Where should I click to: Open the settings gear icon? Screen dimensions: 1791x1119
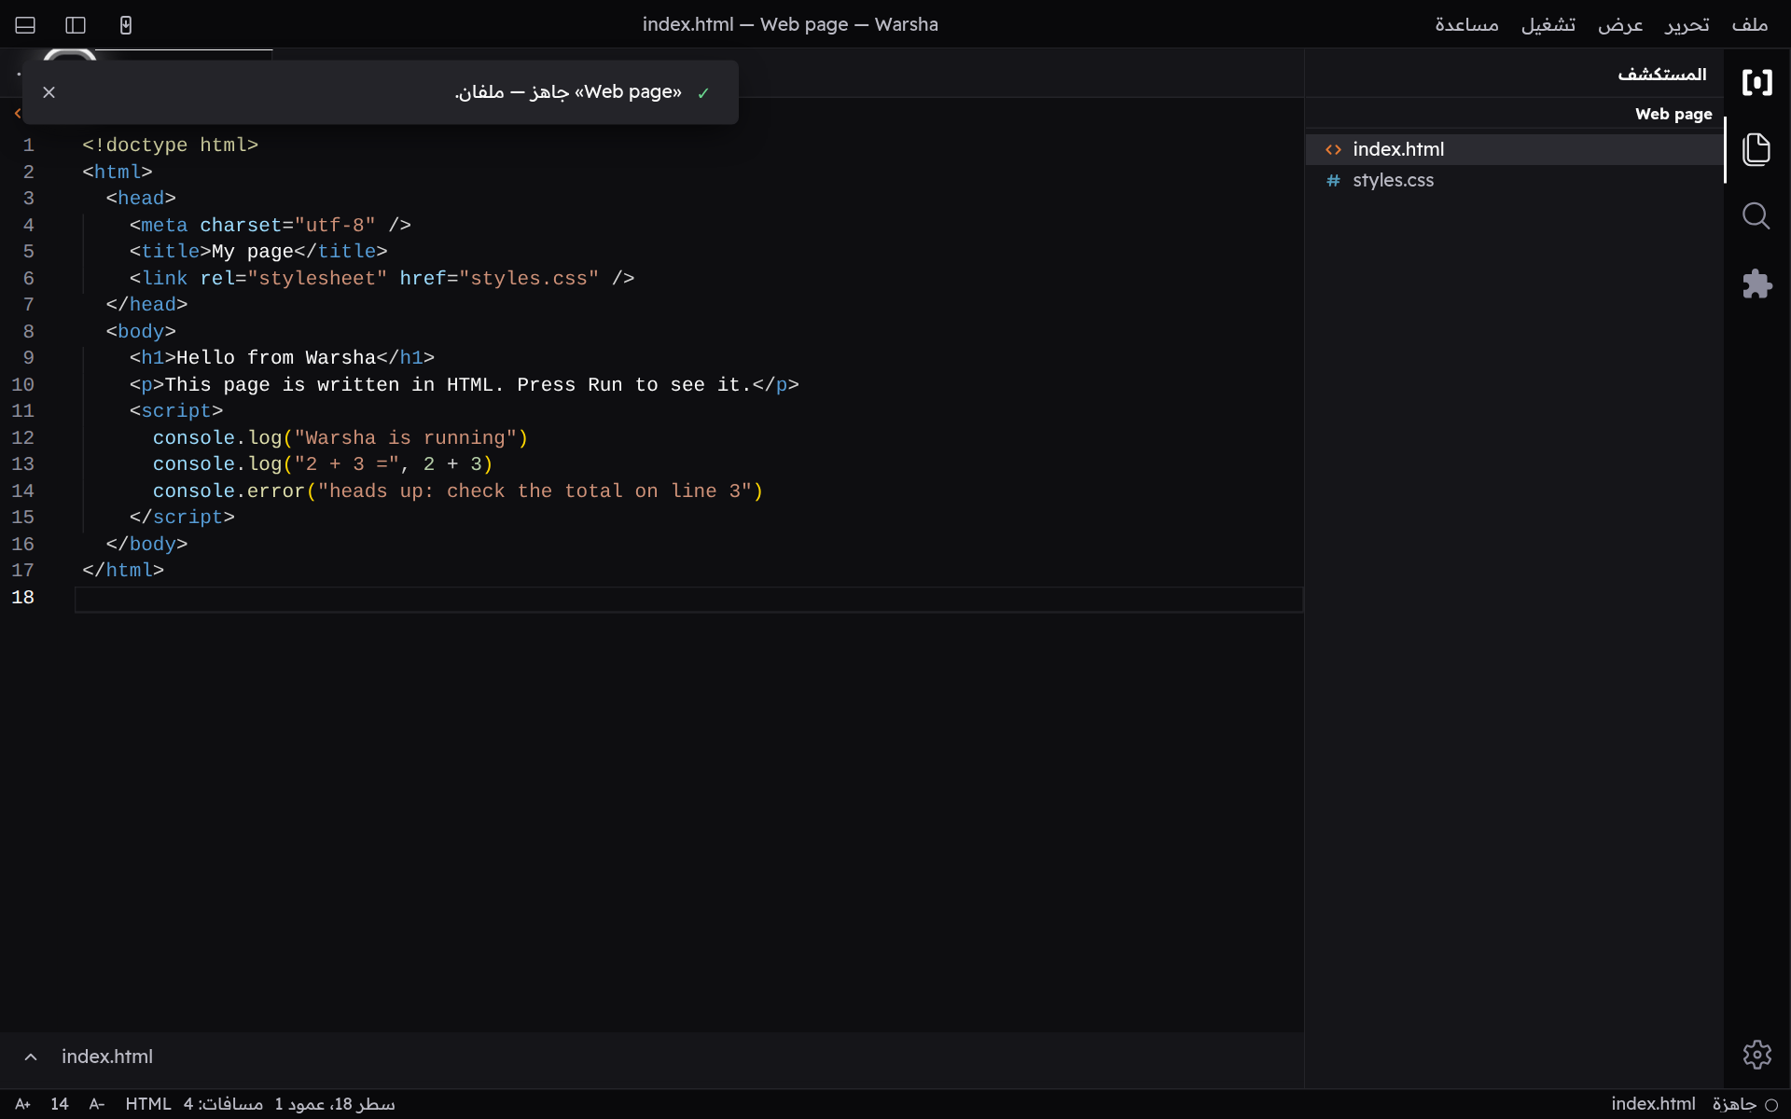[x=1756, y=1055]
